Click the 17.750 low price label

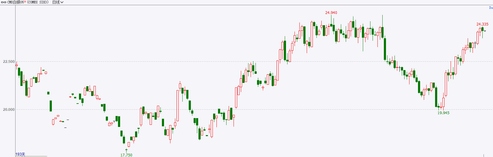126,155
